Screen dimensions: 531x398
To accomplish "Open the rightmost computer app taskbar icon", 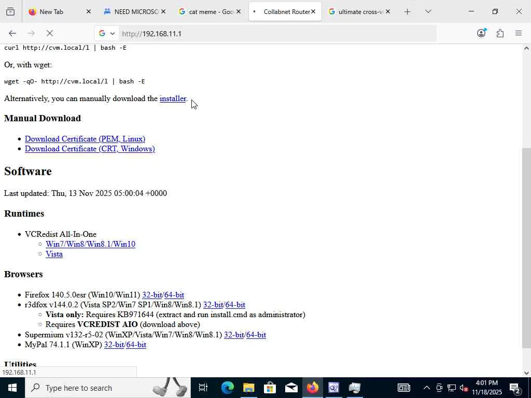I will tap(355, 388).
